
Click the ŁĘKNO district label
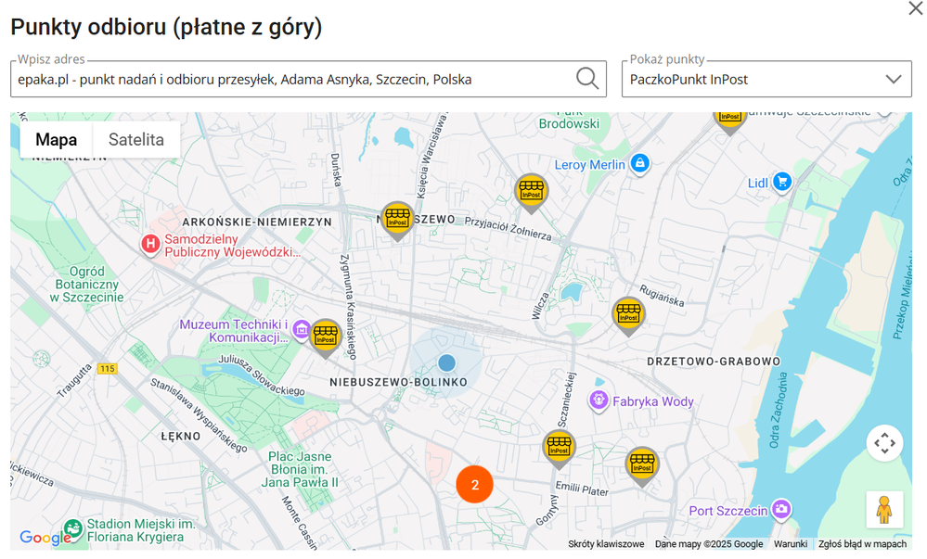181,436
